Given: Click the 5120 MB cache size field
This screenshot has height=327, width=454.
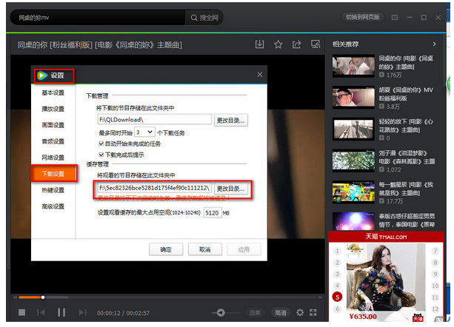Looking at the screenshot, I should click(213, 213).
